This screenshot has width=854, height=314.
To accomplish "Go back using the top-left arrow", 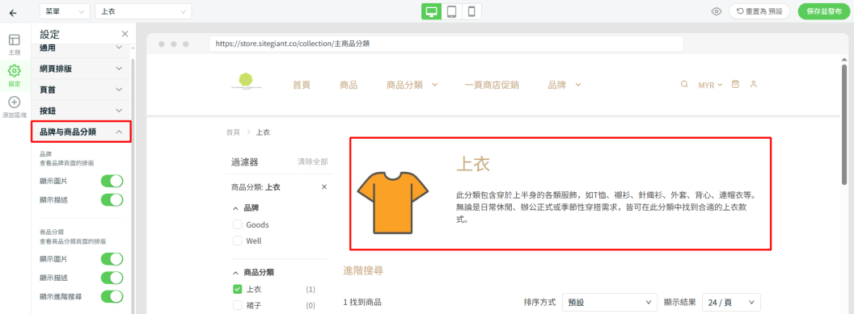I will click(13, 12).
